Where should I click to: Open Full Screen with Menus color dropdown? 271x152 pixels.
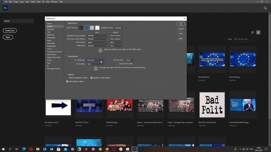[97, 39]
